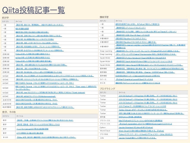Viewport: 190px width, 143px height.
Task: Open 主成分分析PCA 手書き数字 その1 link
Action: coord(36,100)
